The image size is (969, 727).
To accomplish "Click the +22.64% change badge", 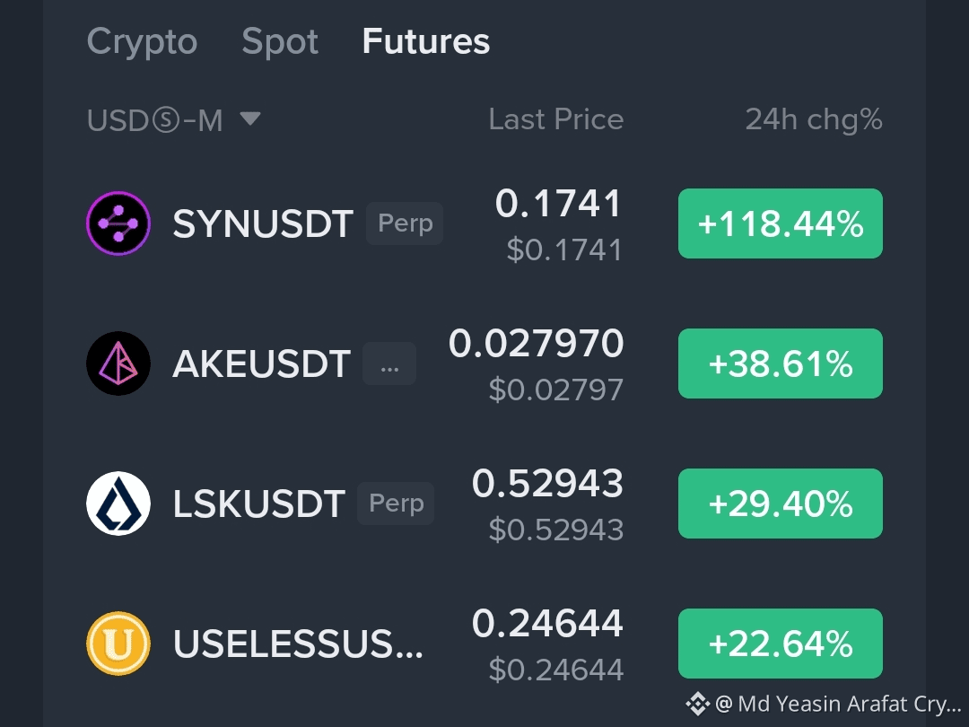I will (x=781, y=644).
